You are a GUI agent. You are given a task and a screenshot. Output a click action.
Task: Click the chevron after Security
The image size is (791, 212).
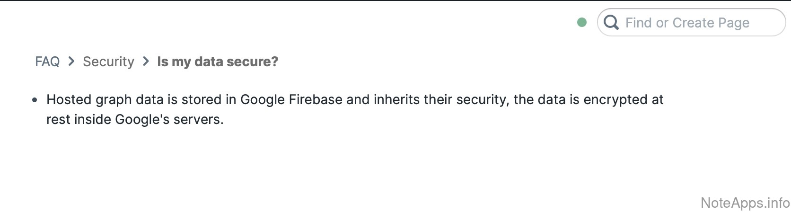click(x=146, y=61)
